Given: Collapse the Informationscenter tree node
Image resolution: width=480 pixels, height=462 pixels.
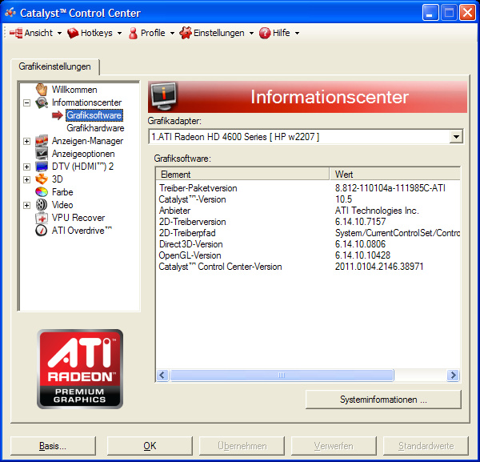Looking at the screenshot, I should click(27, 102).
